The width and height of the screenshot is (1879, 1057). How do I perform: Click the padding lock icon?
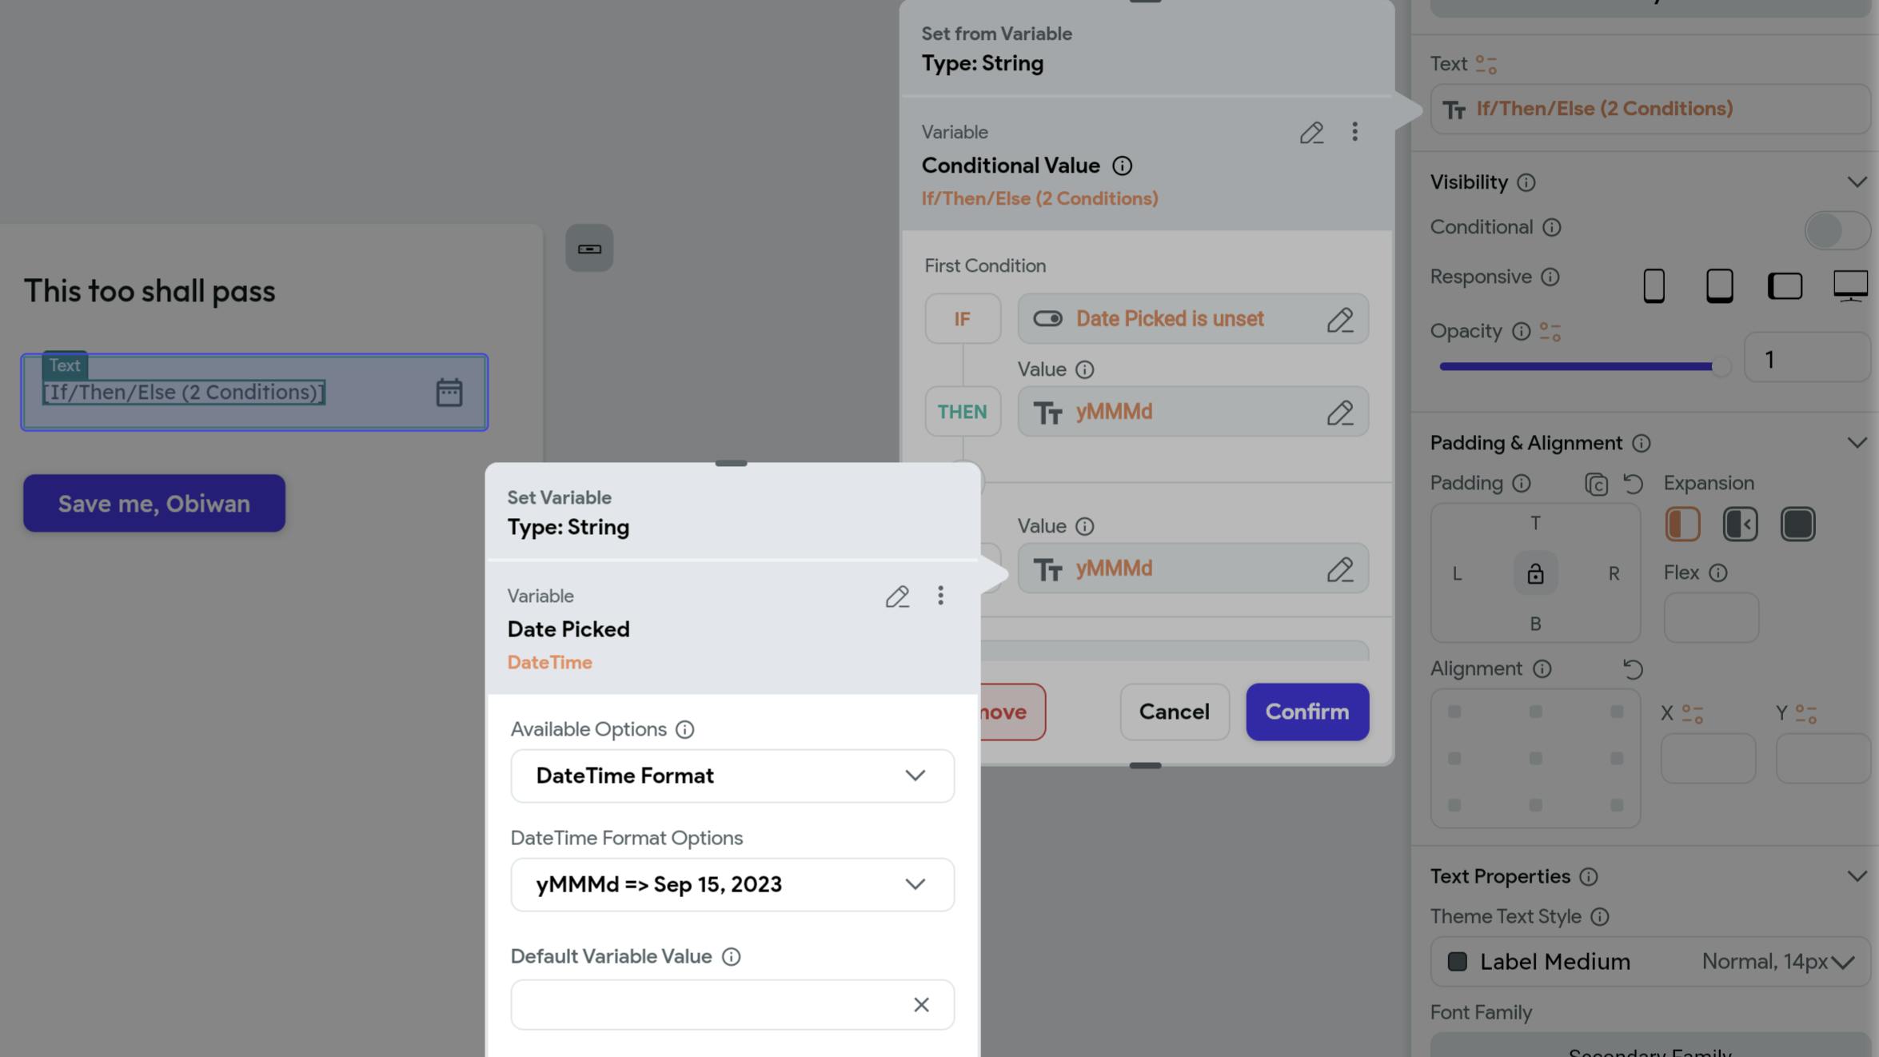1535,573
